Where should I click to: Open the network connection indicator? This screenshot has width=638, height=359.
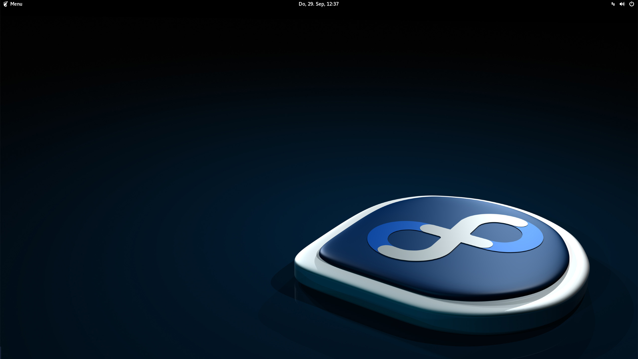613,4
